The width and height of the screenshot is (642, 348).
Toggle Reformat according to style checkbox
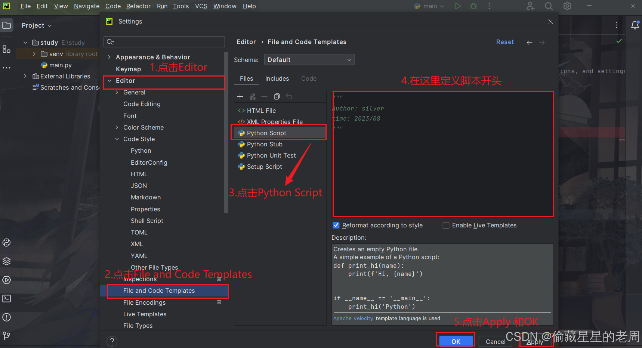click(336, 225)
